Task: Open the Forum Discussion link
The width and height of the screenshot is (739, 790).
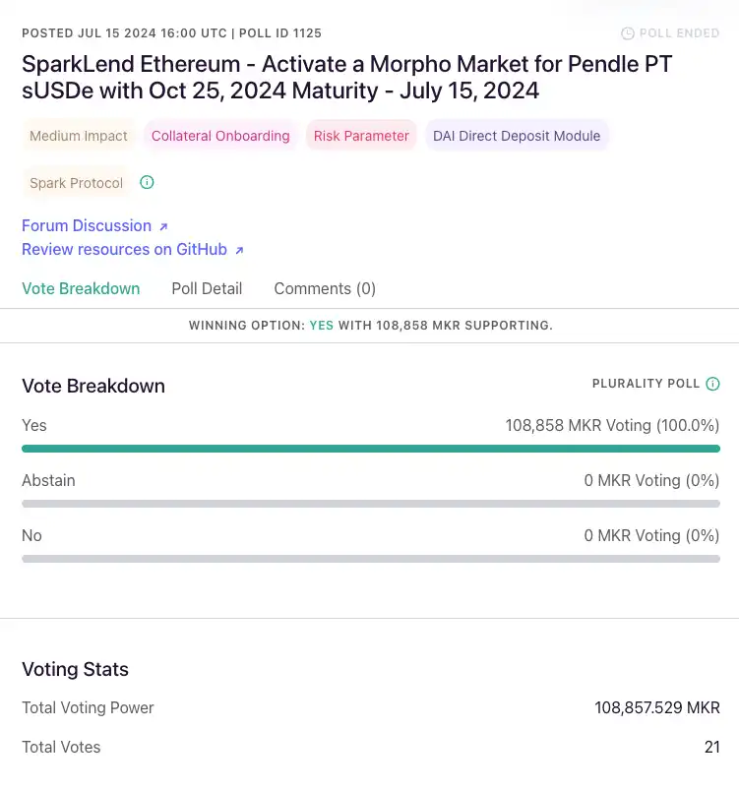Action: click(x=87, y=225)
